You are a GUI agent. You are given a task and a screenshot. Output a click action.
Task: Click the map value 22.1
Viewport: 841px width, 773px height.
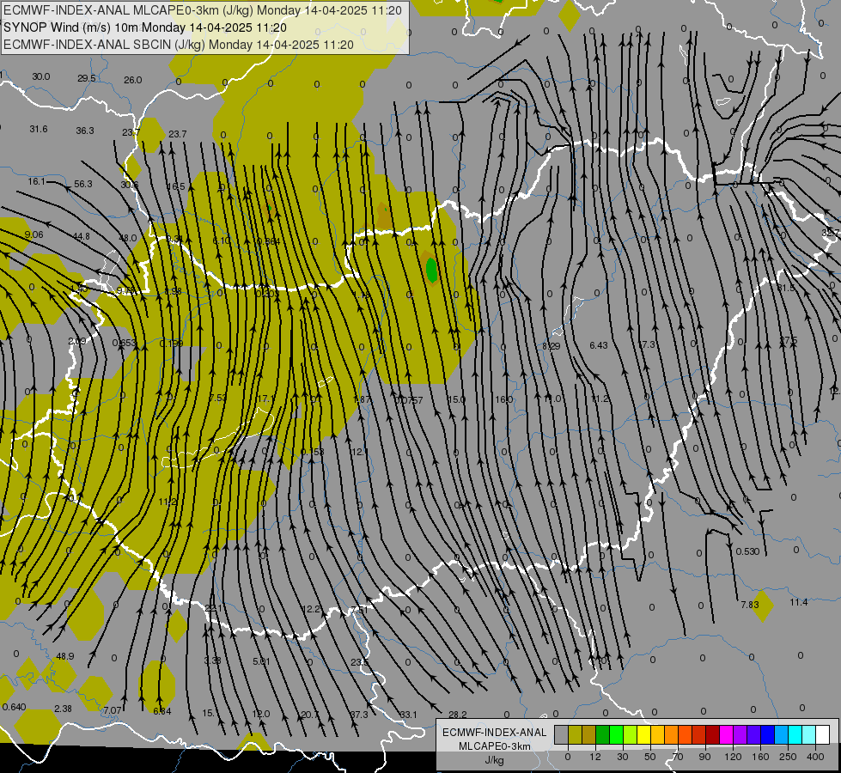point(213,608)
